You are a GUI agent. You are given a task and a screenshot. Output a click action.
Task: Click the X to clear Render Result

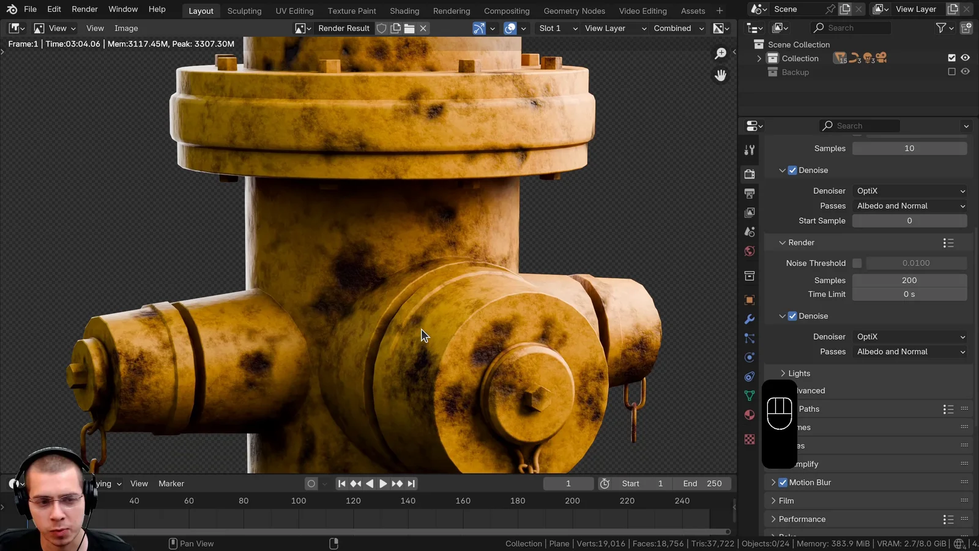(423, 28)
